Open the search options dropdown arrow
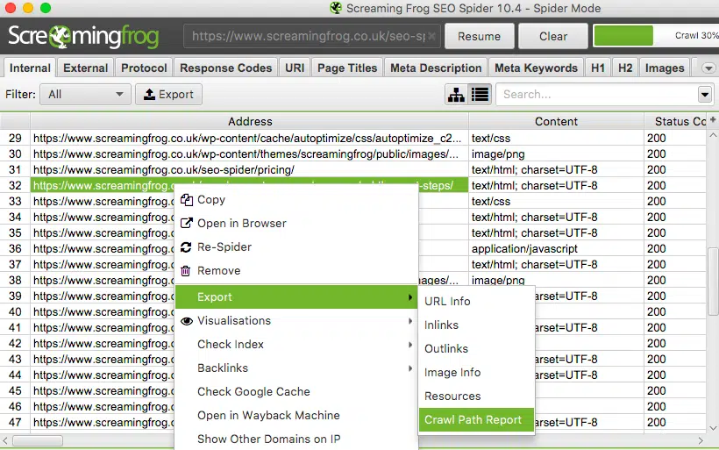This screenshot has width=719, height=450. pos(705,95)
